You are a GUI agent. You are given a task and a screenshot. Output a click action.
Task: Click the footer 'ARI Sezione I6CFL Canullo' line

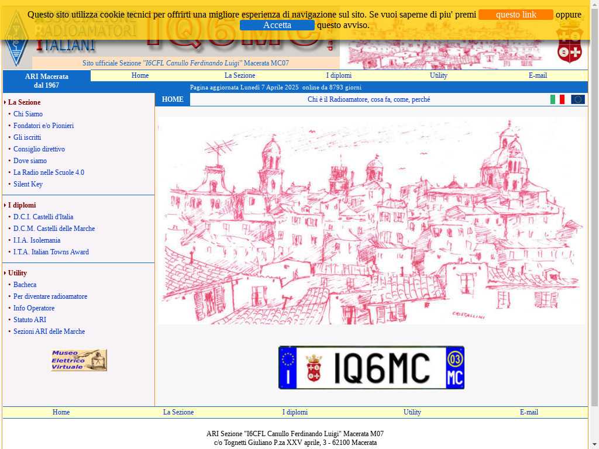pos(295,434)
